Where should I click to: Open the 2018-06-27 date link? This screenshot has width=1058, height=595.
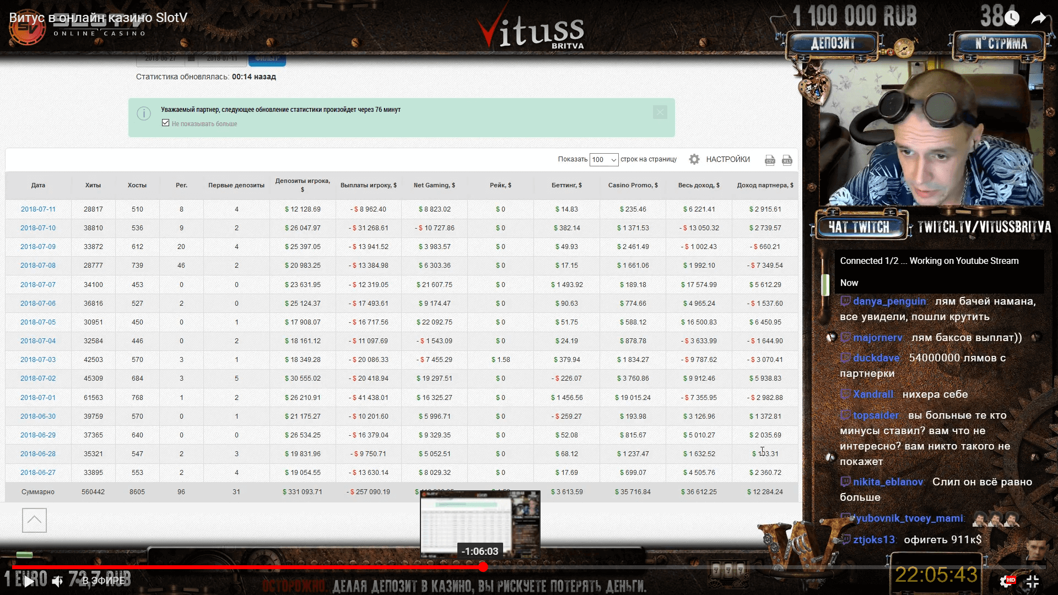38,473
